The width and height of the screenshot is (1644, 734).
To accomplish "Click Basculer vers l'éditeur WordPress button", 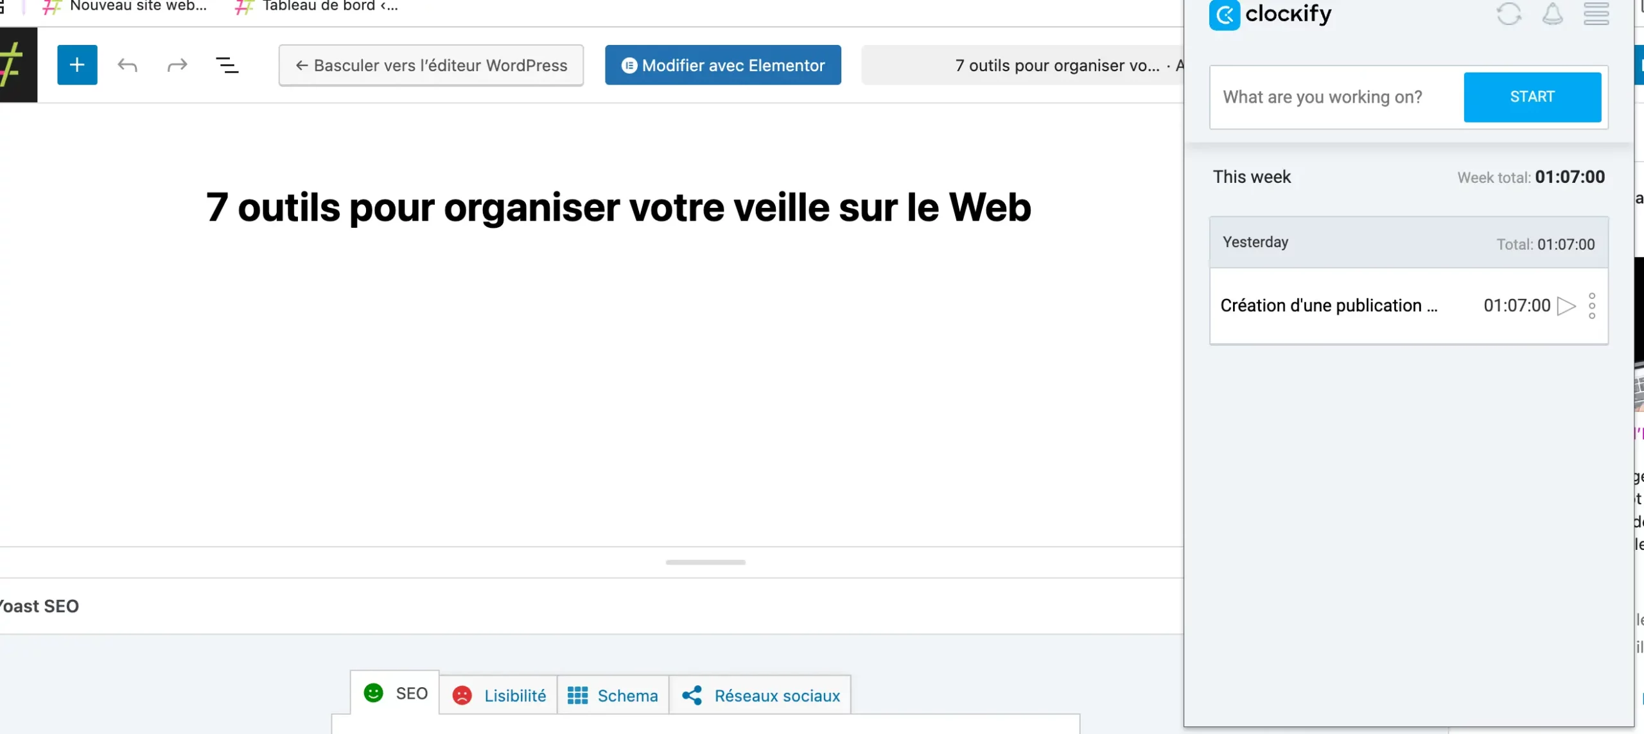I will pos(431,65).
